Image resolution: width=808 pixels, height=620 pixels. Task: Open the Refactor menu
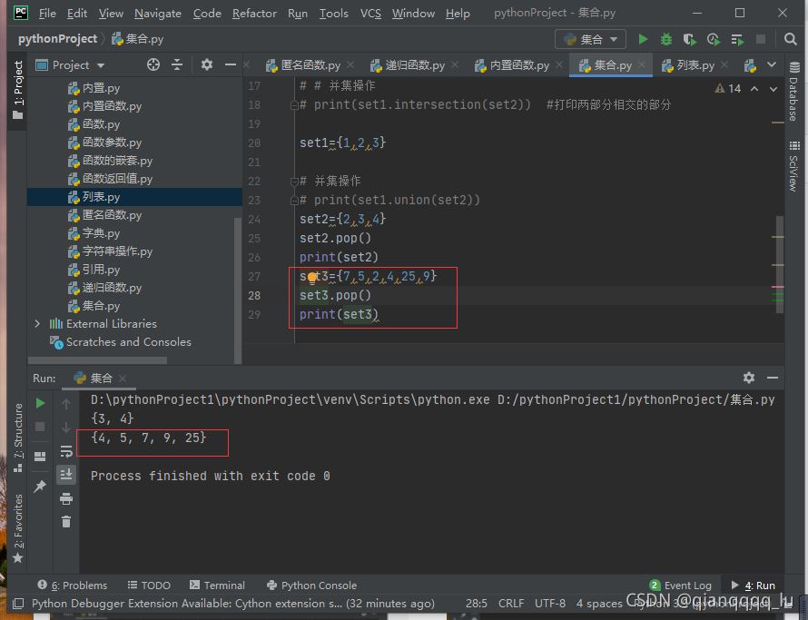pos(254,14)
